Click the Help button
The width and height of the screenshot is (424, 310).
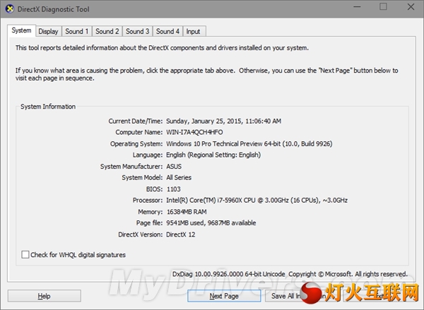point(45,296)
